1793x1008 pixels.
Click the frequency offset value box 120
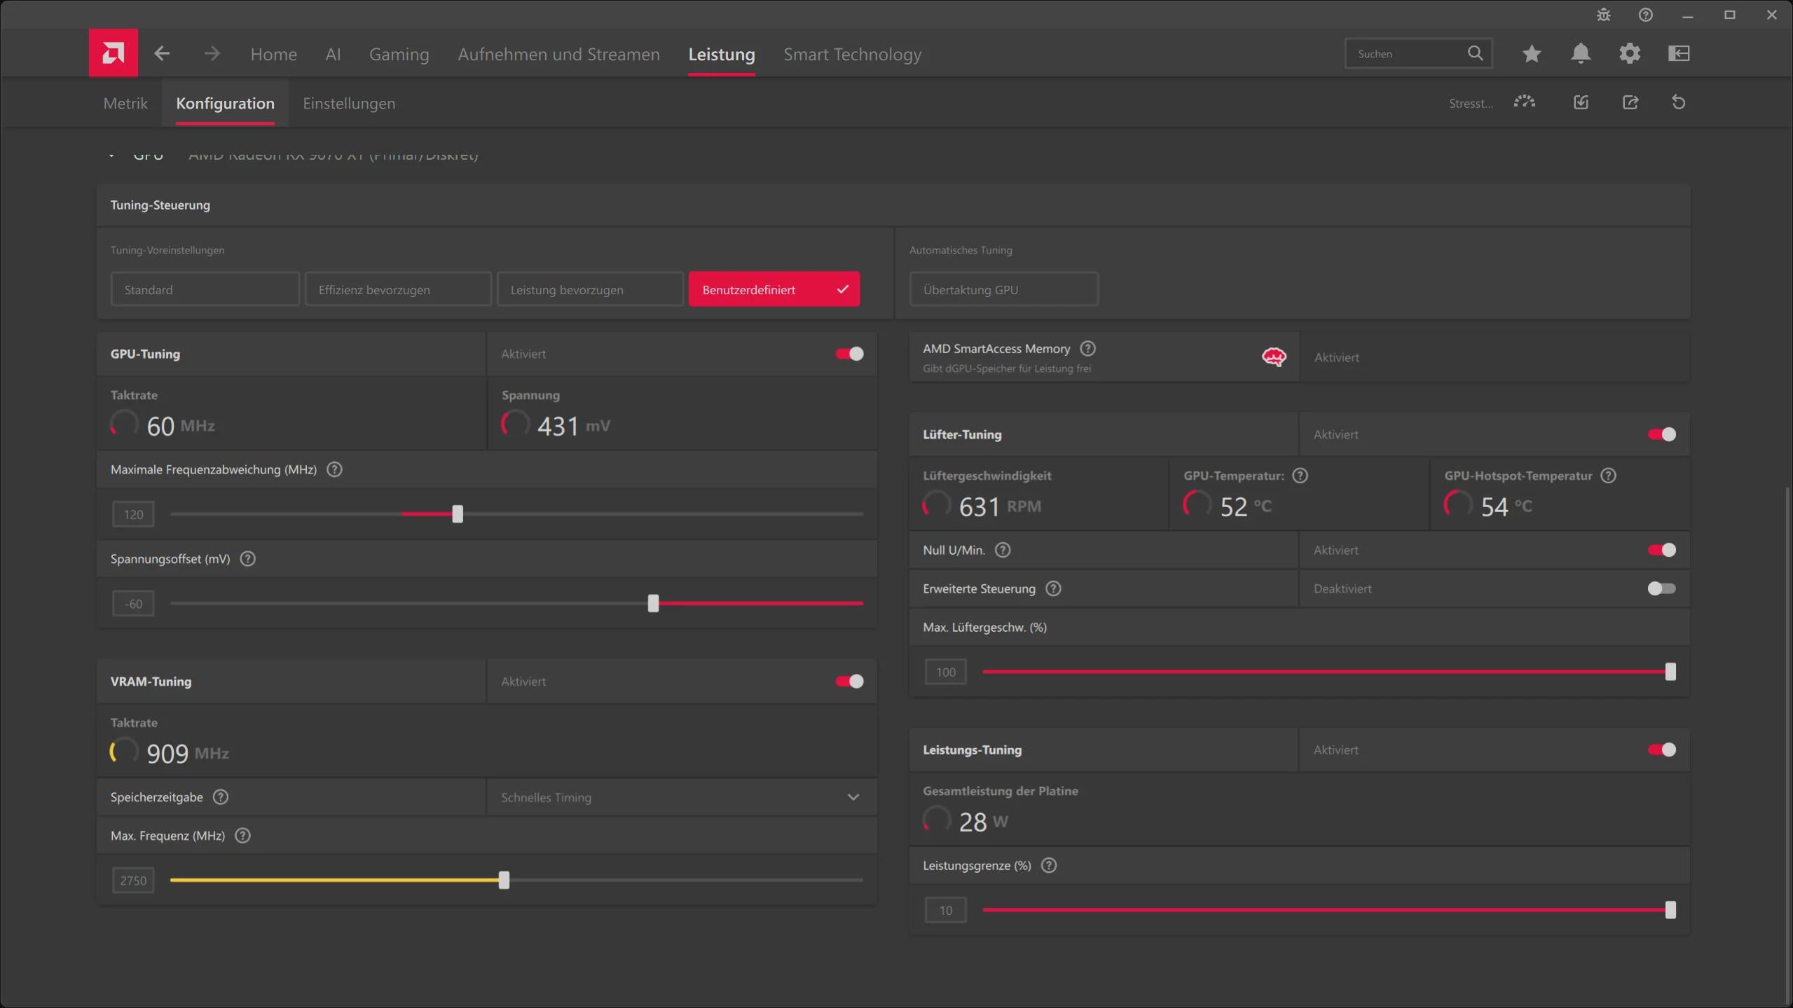133,514
